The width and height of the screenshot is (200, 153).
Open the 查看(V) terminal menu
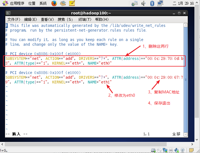pyautogui.click(x=47, y=19)
